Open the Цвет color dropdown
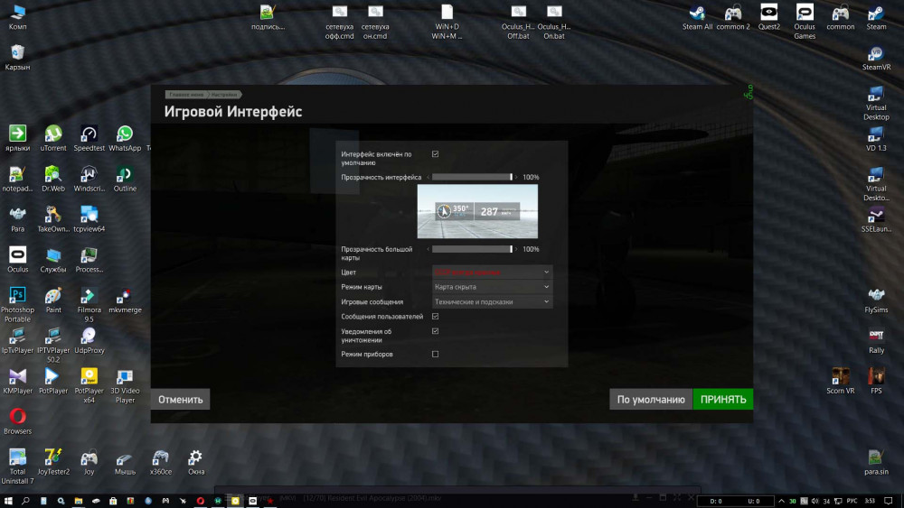The image size is (904, 508). [x=492, y=272]
